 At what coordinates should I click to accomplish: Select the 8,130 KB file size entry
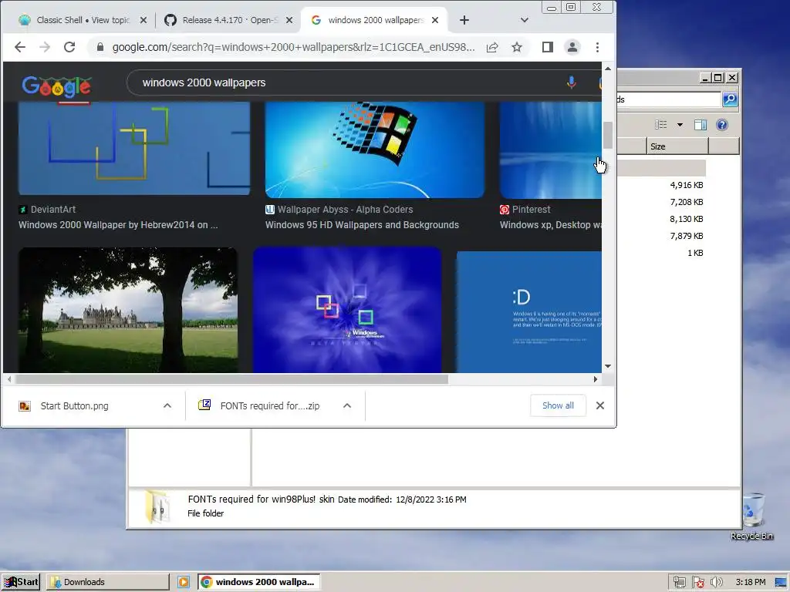(686, 219)
